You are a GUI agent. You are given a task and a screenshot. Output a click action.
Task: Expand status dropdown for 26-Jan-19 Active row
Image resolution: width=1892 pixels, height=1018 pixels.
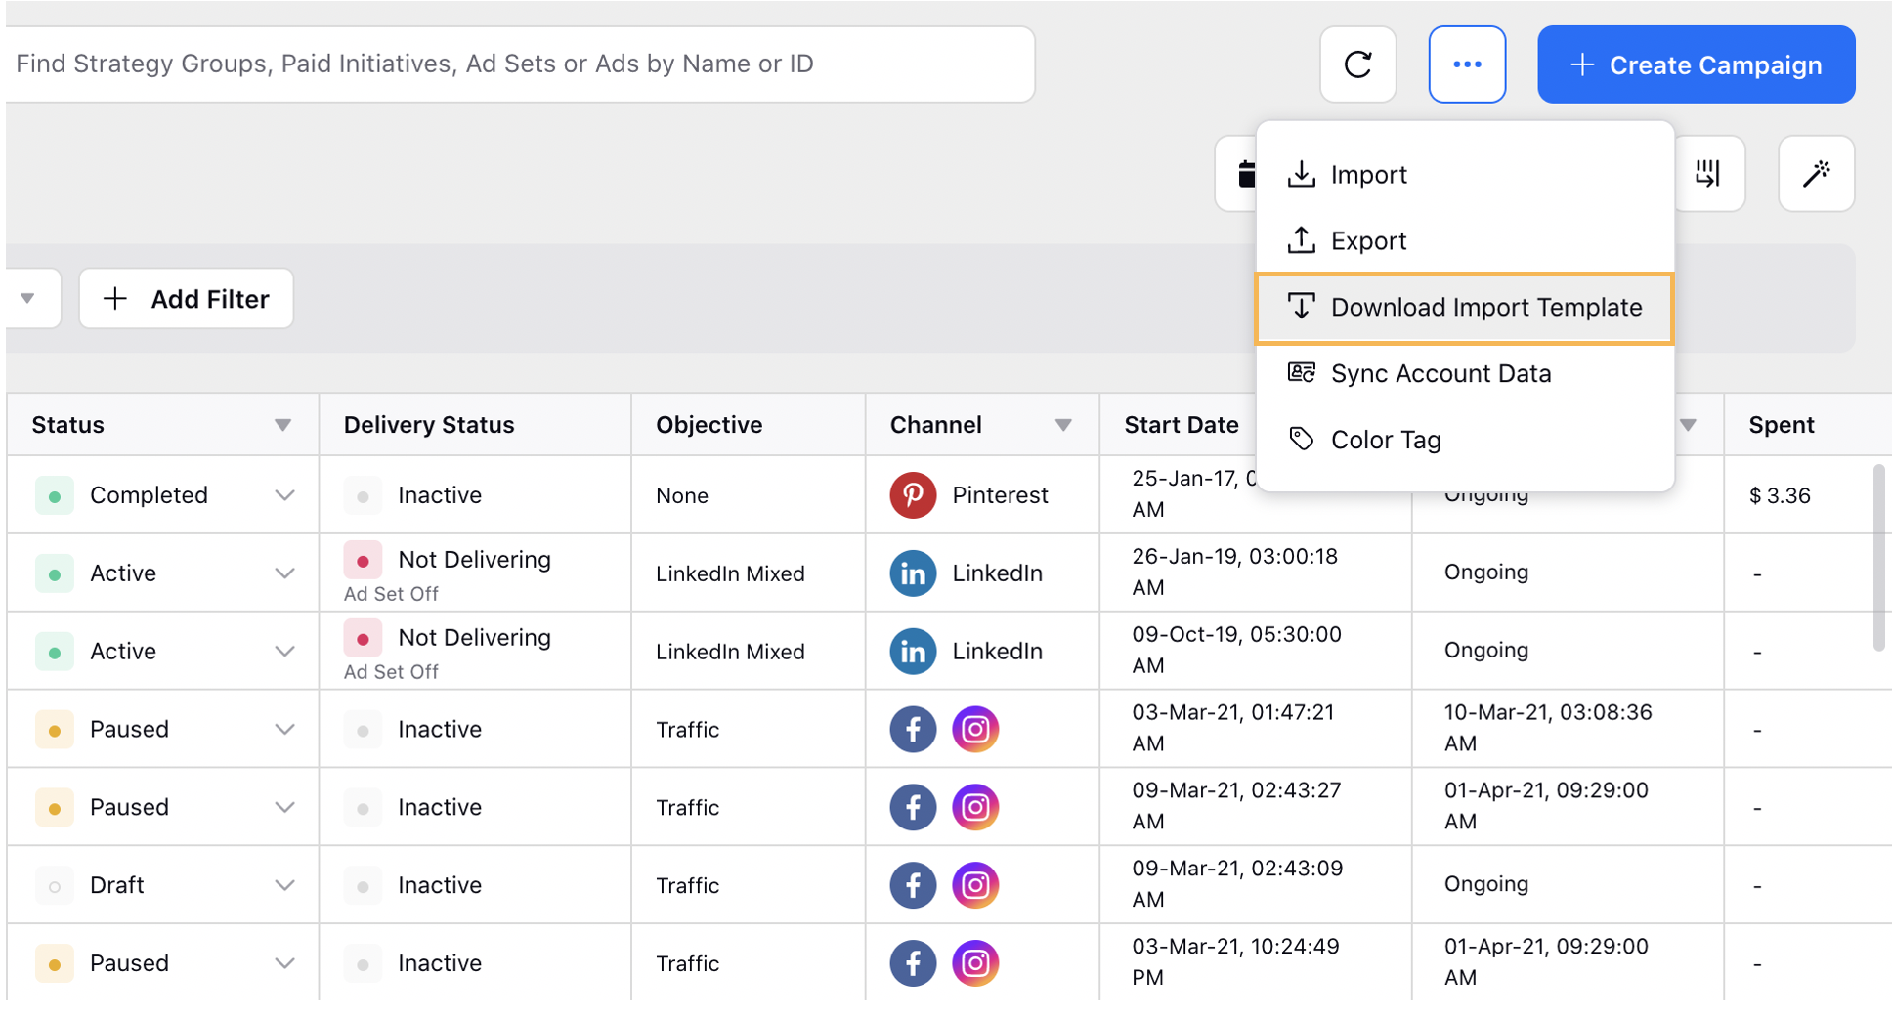pos(284,573)
